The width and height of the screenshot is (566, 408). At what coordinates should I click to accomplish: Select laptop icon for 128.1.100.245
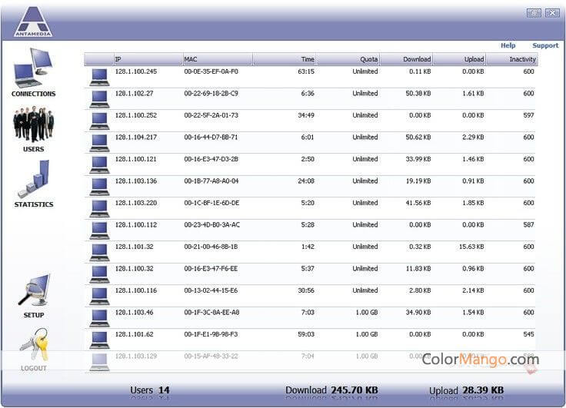(99, 75)
